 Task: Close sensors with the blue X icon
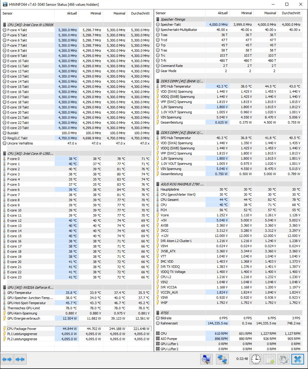[298, 359]
